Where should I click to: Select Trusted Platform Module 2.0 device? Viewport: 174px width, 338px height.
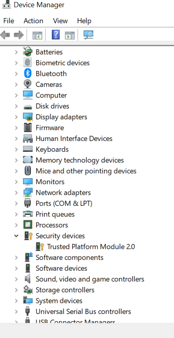(x=91, y=247)
